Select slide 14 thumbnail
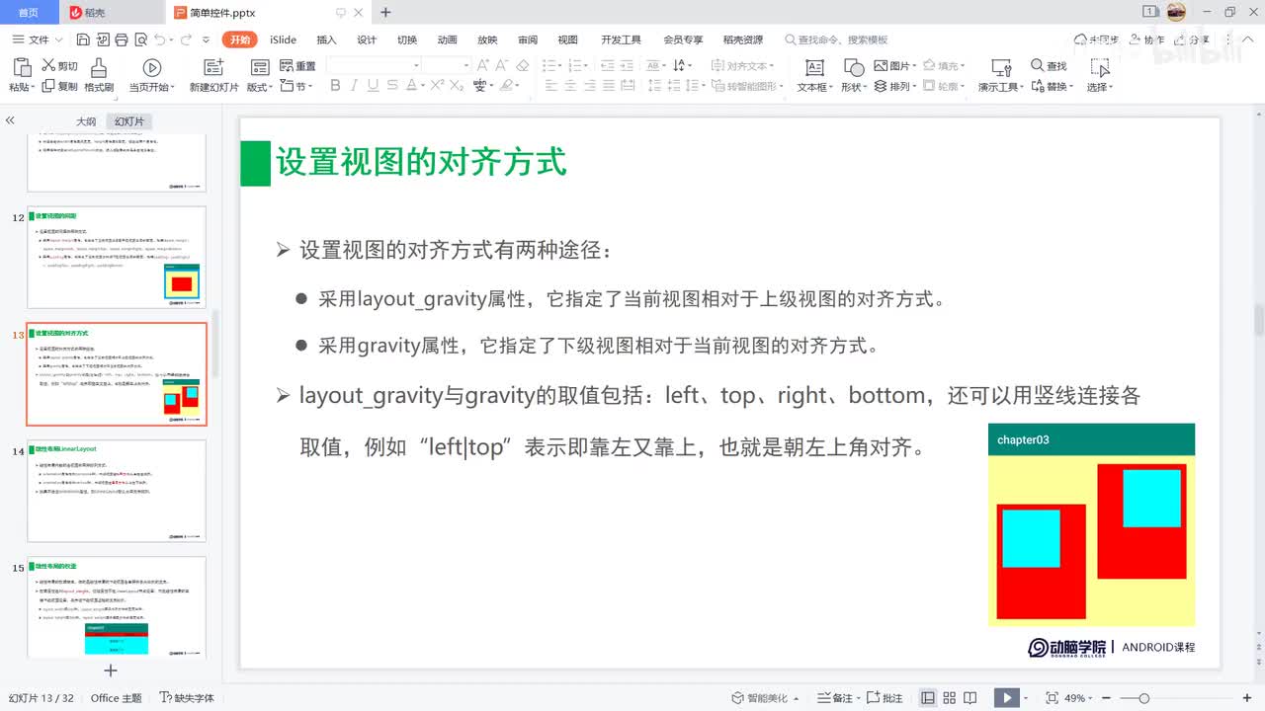1265x711 pixels. point(117,491)
